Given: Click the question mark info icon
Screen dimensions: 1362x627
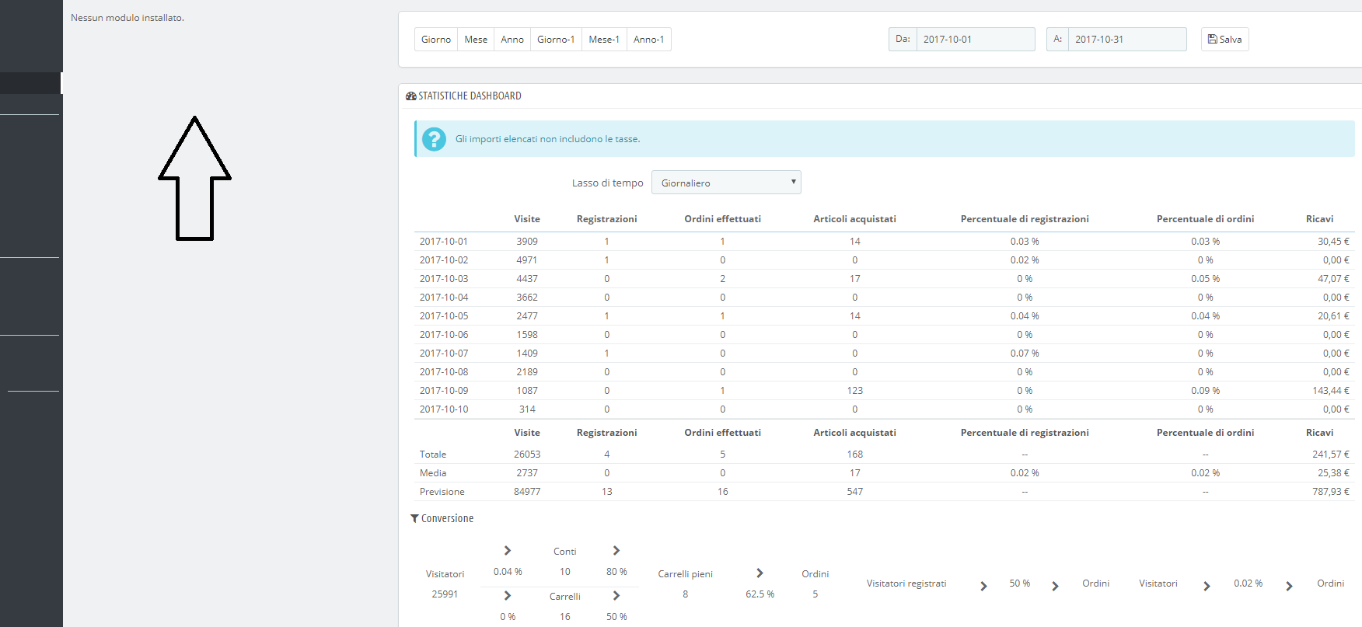Looking at the screenshot, I should pyautogui.click(x=434, y=139).
